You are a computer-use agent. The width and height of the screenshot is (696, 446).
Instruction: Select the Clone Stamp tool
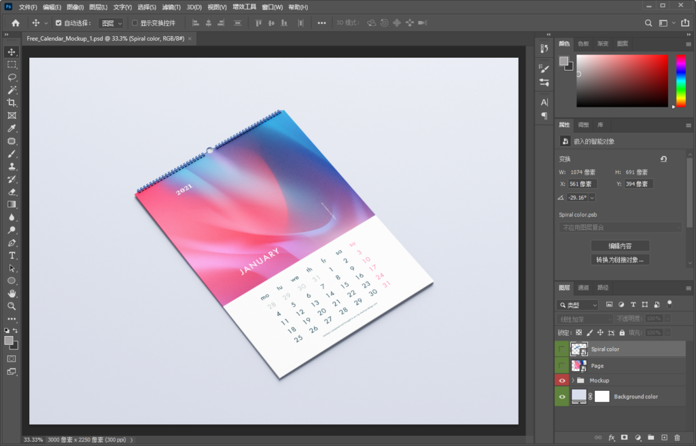(x=12, y=167)
